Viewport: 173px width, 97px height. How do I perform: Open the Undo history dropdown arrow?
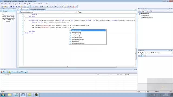click(x=35, y=6)
